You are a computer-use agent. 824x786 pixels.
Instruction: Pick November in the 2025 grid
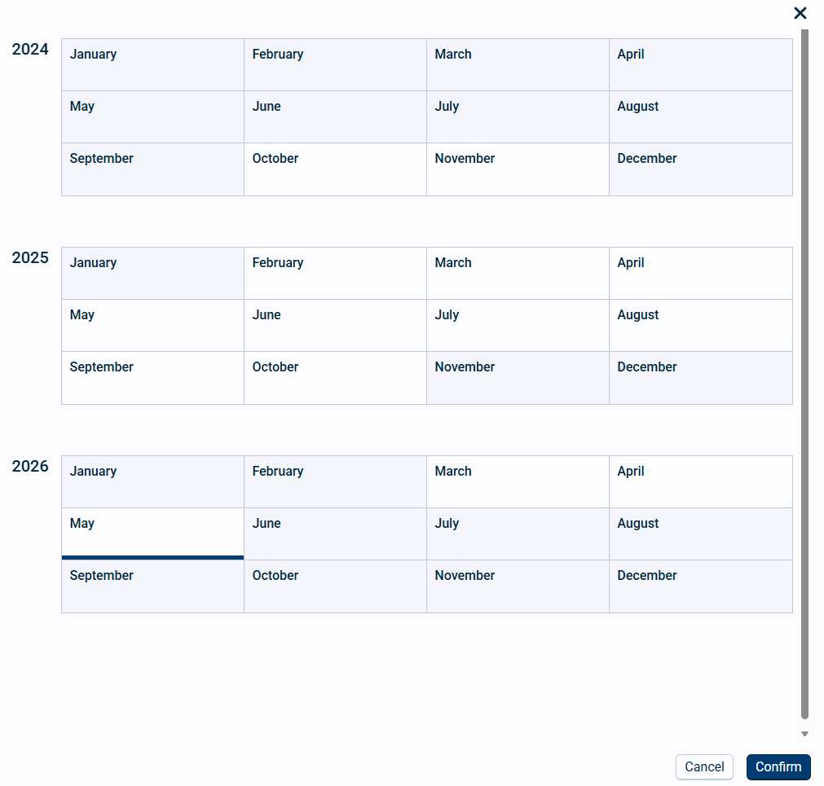point(518,378)
